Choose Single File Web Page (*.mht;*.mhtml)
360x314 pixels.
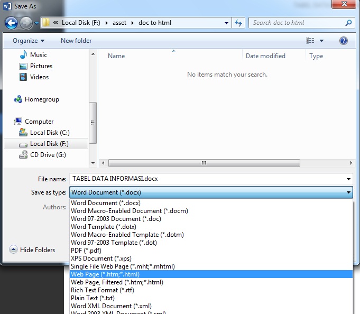tap(211, 266)
